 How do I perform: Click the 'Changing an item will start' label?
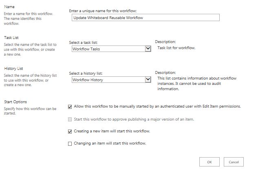110,143
